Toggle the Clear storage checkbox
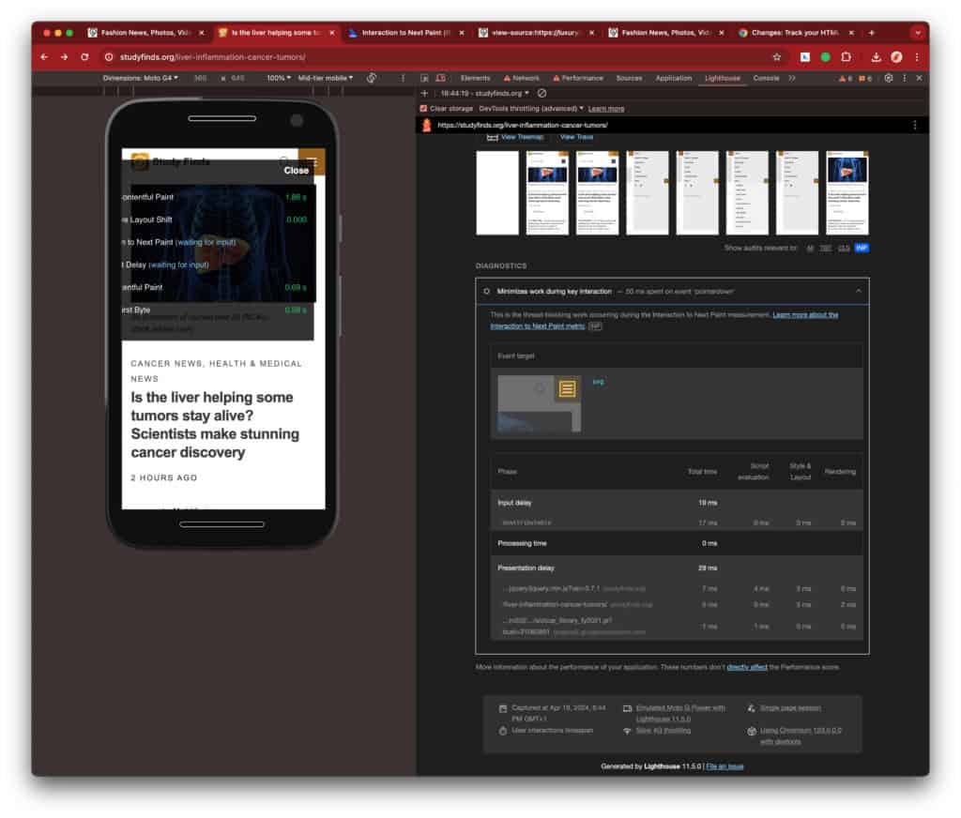 pos(423,109)
